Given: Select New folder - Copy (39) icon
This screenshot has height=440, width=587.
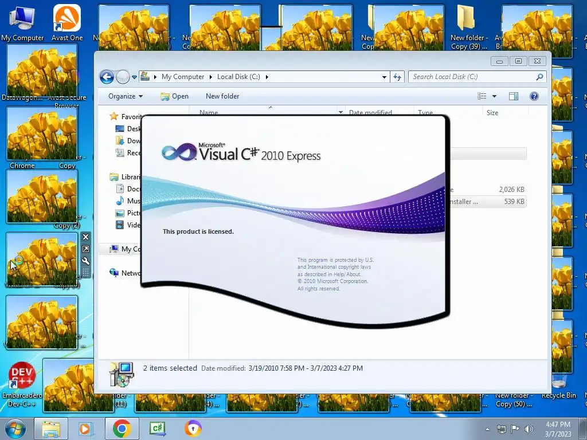Looking at the screenshot, I should 469,28.
